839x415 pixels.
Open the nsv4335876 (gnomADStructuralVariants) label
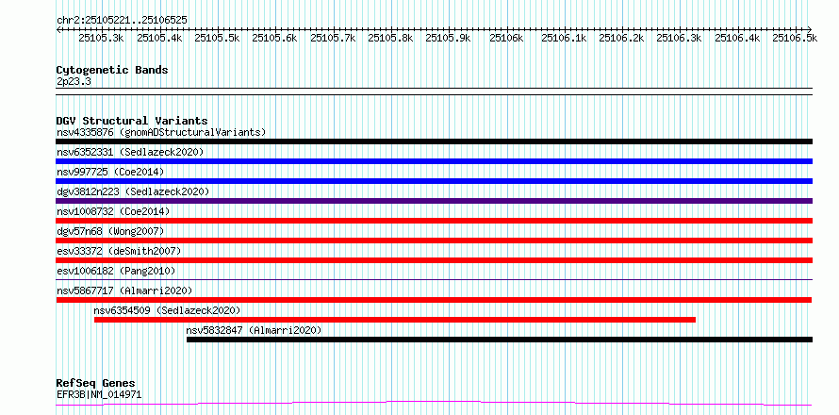161,132
